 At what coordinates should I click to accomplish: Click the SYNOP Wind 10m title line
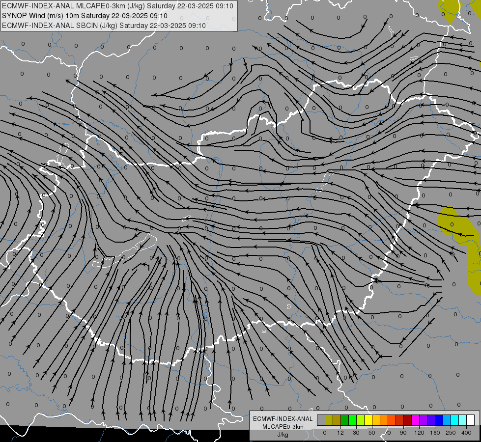(x=85, y=16)
